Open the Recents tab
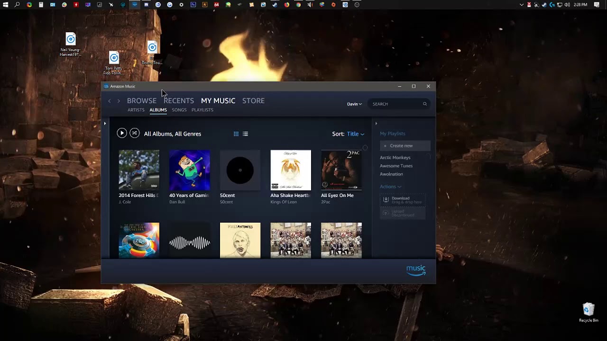The image size is (607, 341). click(179, 100)
